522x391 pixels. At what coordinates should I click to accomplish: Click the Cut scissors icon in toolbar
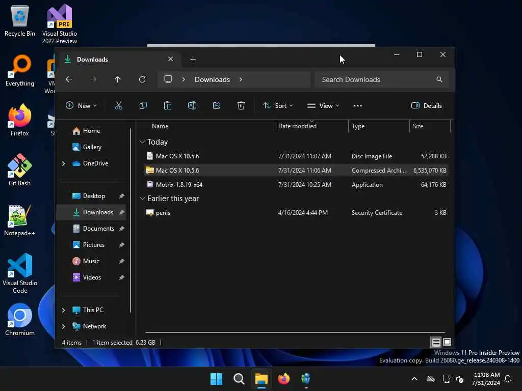pos(118,106)
